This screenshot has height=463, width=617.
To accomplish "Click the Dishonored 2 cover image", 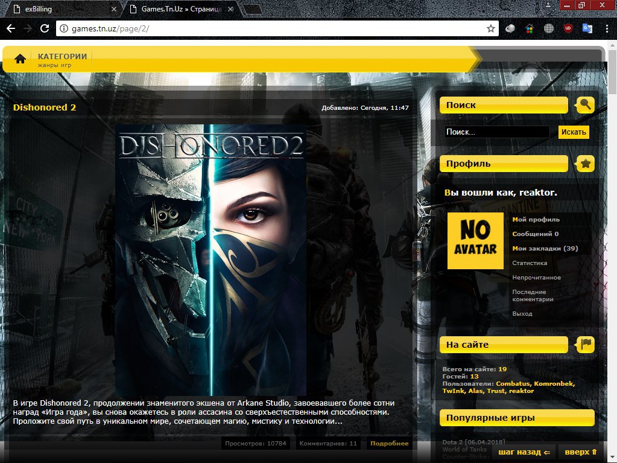I will (x=210, y=260).
